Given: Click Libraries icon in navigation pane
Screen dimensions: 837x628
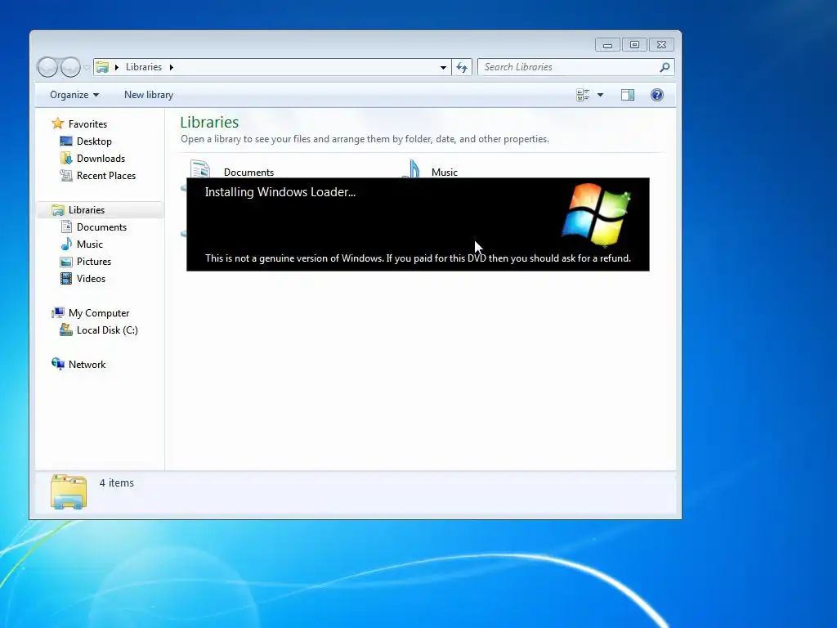Looking at the screenshot, I should (58, 210).
